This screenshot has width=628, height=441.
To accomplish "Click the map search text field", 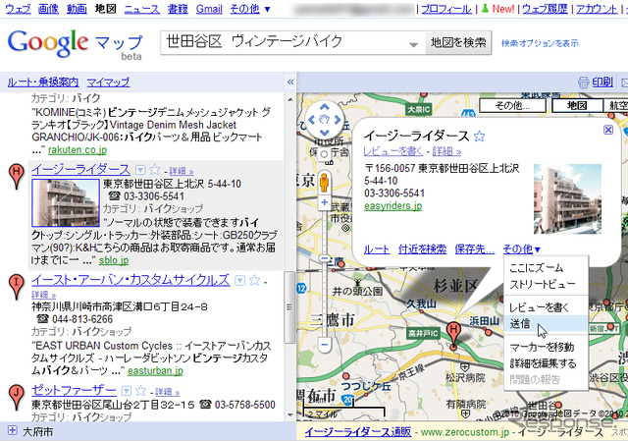I will tap(292, 42).
